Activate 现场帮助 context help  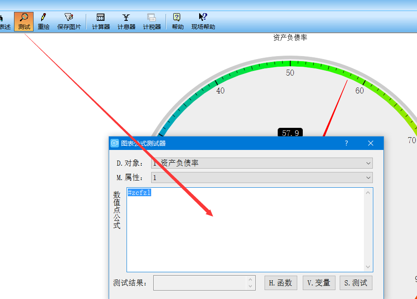pyautogui.click(x=203, y=21)
